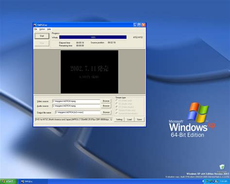230x184 pixels.
Task: Browse for the Audio source file
Action: [x=106, y=106]
